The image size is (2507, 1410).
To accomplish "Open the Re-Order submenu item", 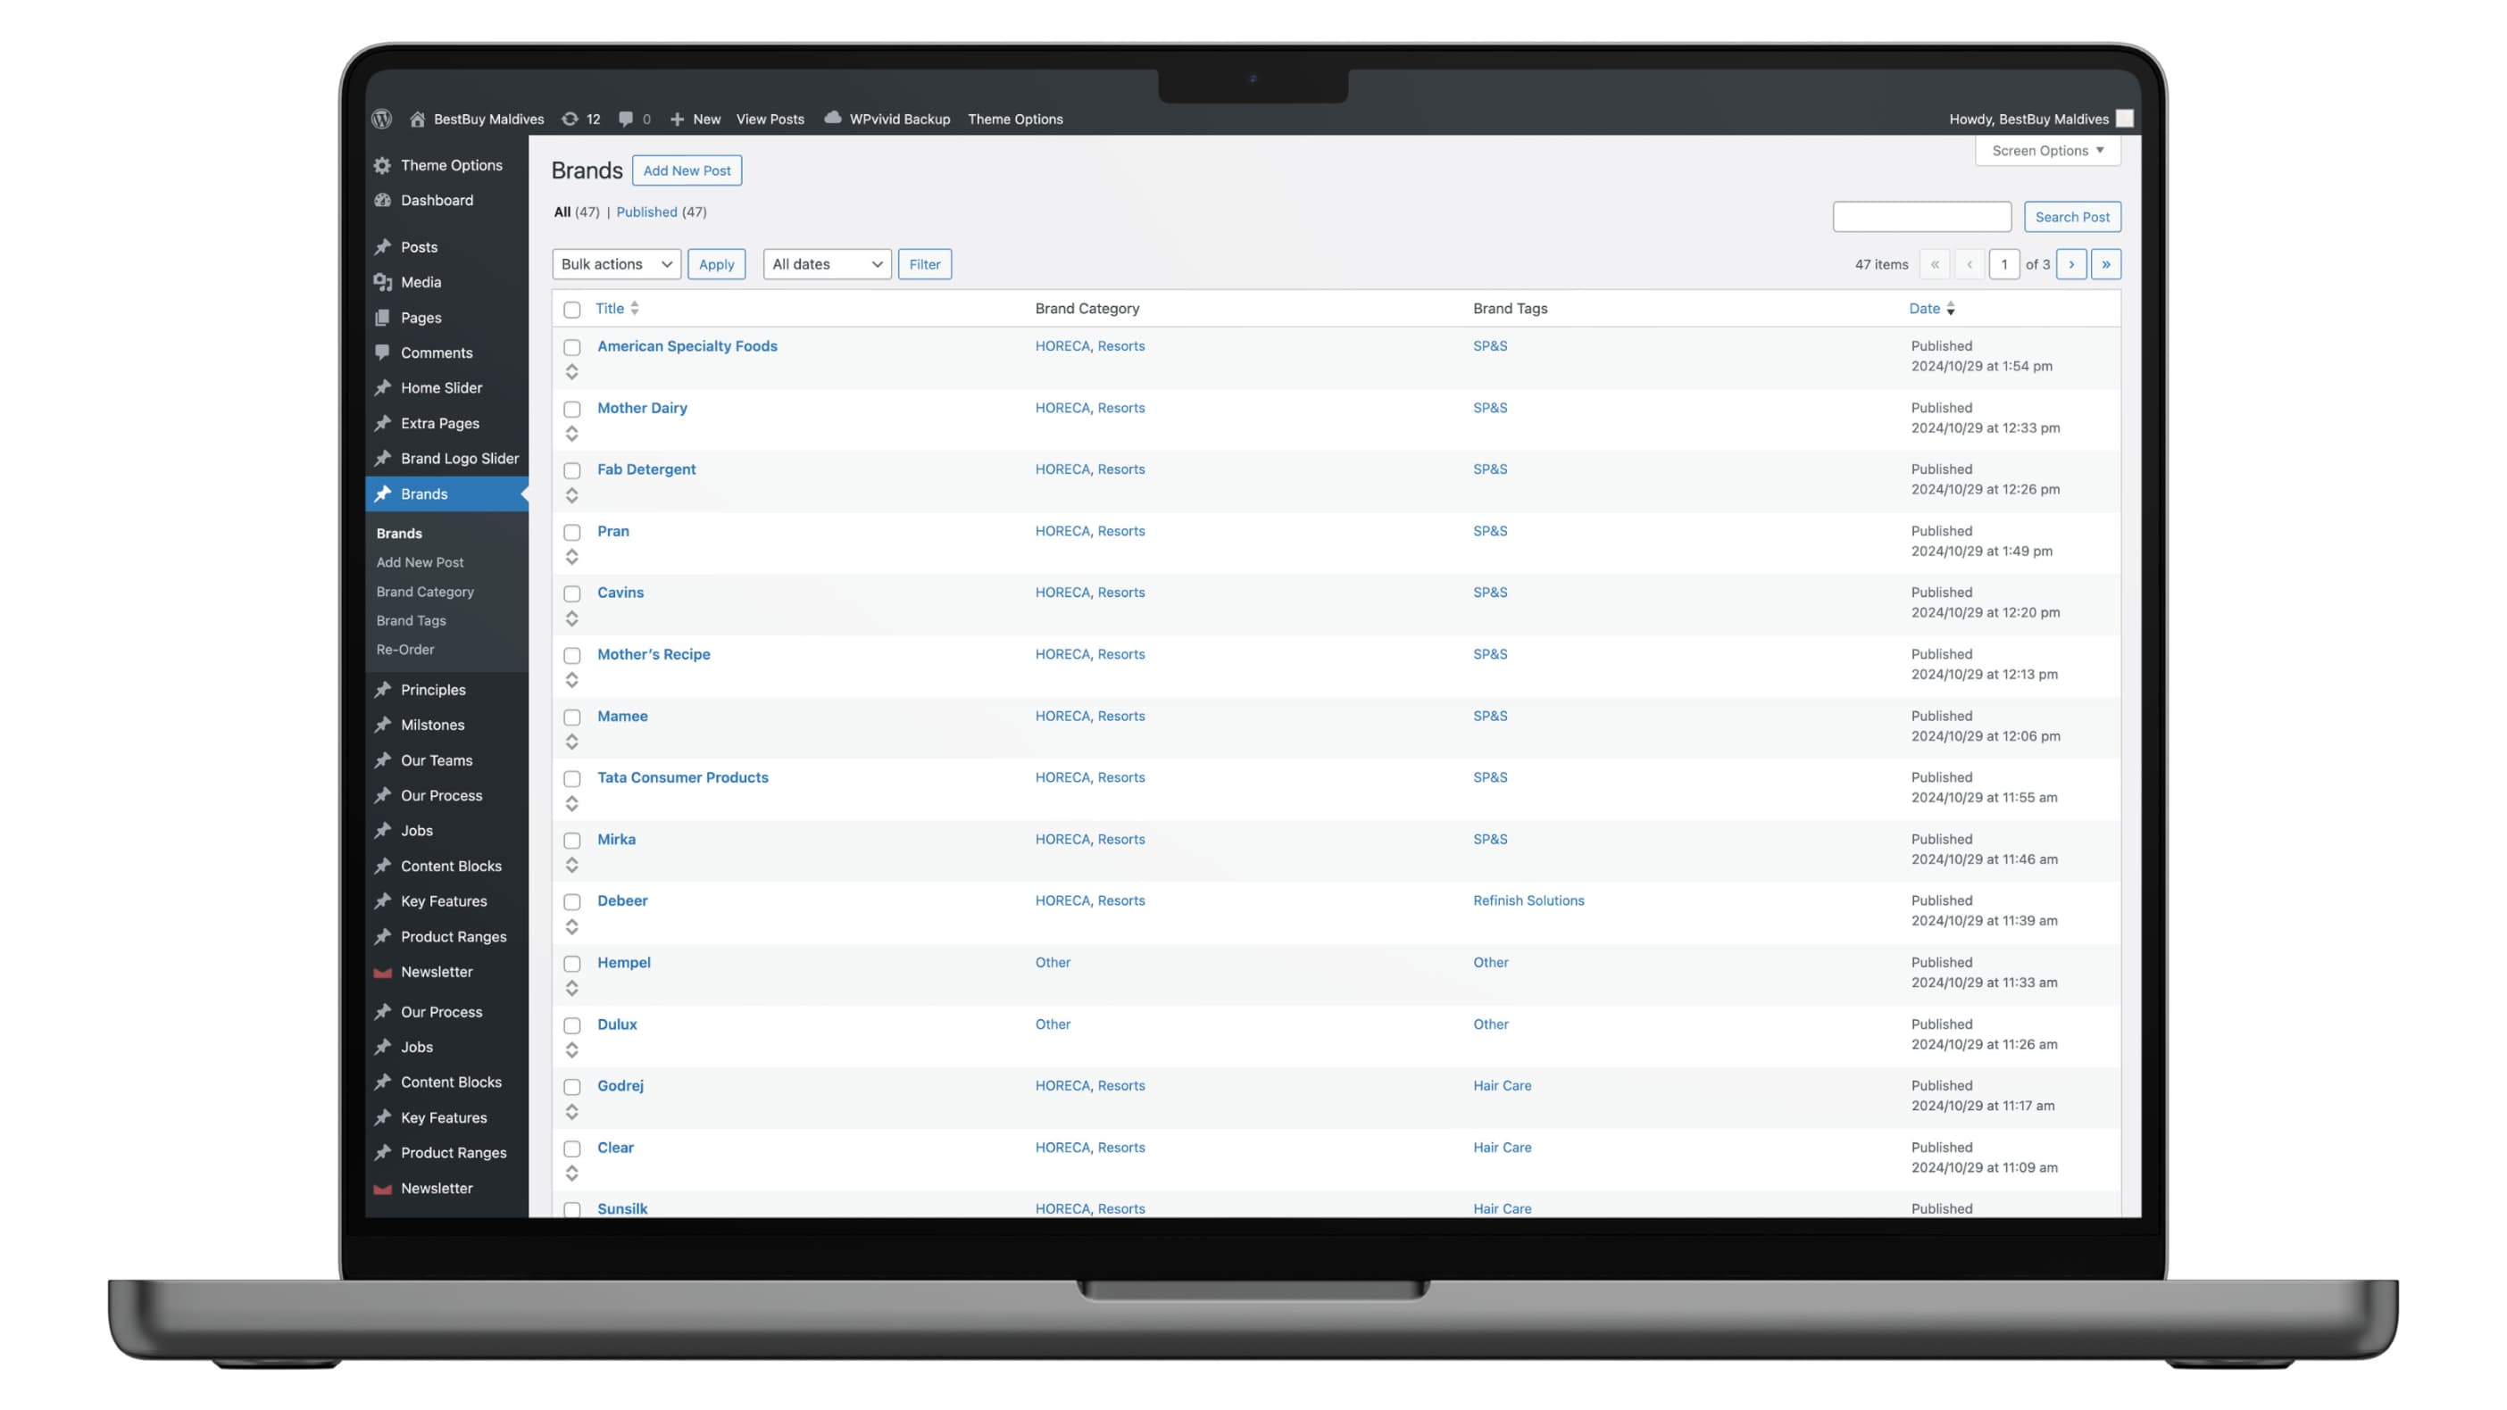I will [x=404, y=649].
